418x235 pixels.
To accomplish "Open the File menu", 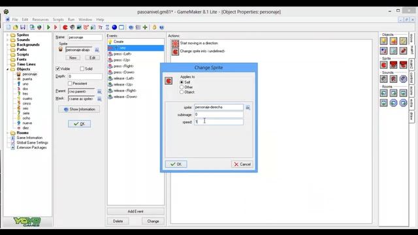I will click(15, 20).
